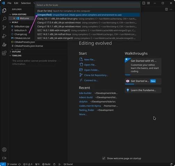
Task: Click the Select a Kit search field
Action: [88, 5]
